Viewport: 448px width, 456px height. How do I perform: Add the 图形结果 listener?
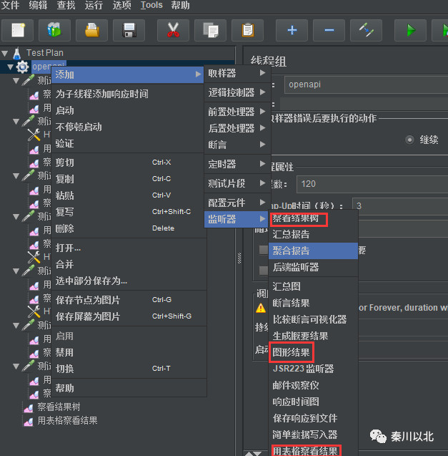pos(313,352)
